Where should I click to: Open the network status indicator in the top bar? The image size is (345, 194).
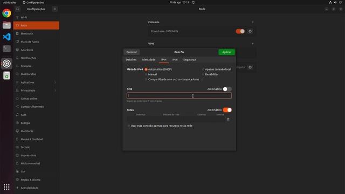click(x=330, y=2)
